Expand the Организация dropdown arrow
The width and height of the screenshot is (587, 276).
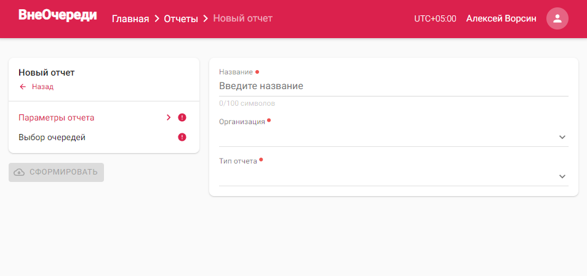tap(562, 137)
